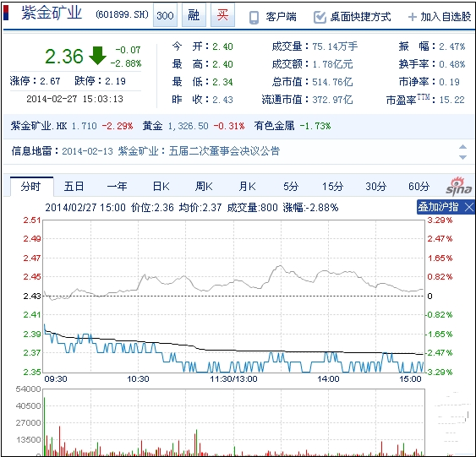This screenshot has width=476, height=457.
Task: Click the red 买 buy button
Action: click(222, 15)
